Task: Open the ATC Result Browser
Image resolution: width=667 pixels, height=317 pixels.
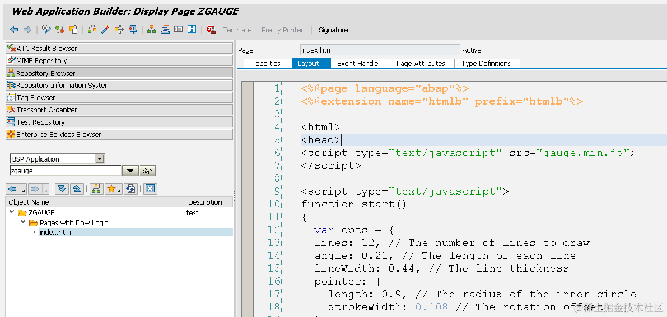Action: pos(119,48)
